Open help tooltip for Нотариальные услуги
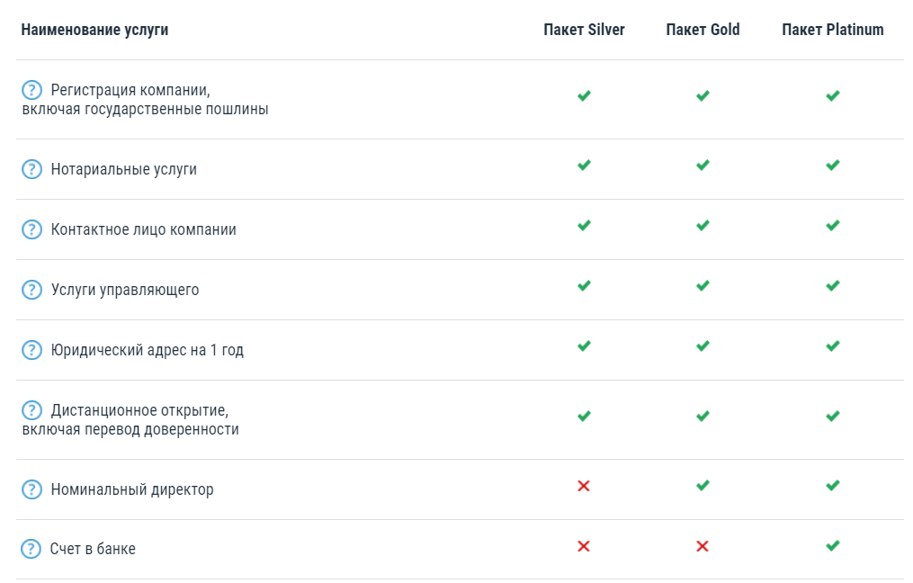 pos(31,169)
